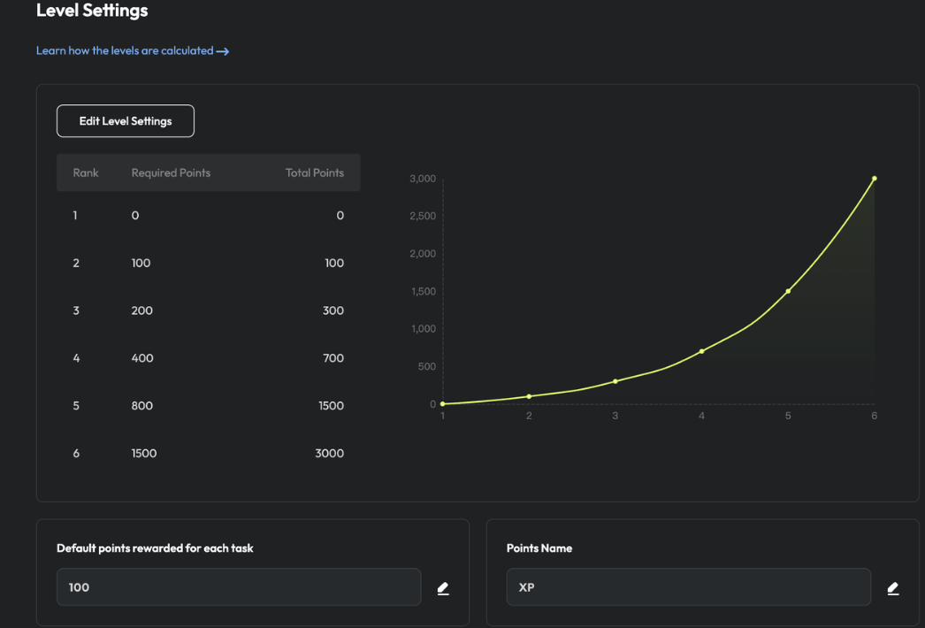Select the chart data point at rank 3
This screenshot has height=628, width=925.
coord(615,381)
